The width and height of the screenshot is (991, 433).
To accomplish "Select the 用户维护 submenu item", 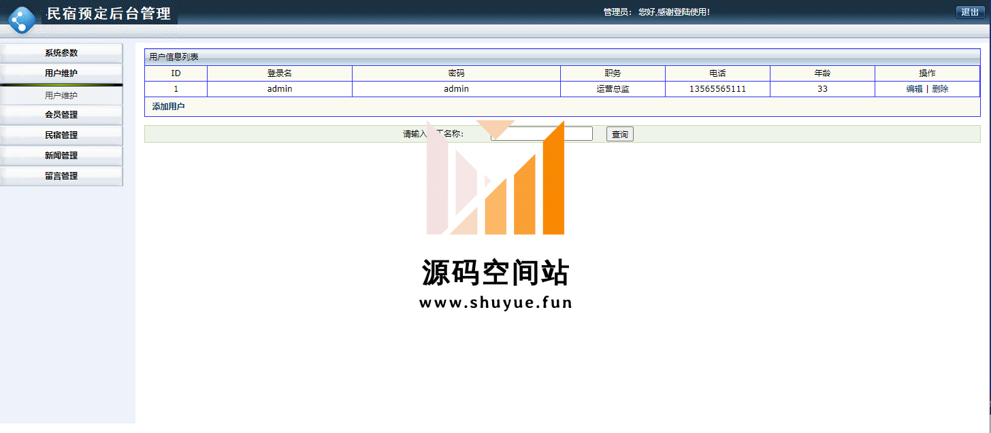I will [61, 96].
